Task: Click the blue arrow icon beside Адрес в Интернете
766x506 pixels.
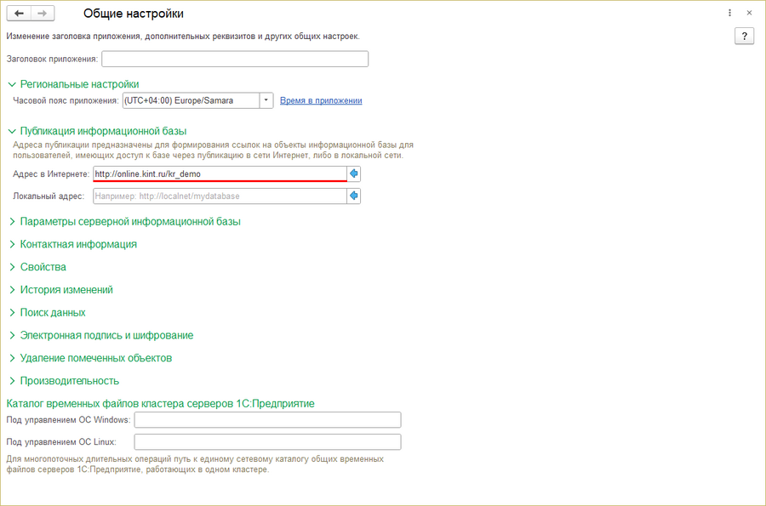Action: tap(354, 173)
